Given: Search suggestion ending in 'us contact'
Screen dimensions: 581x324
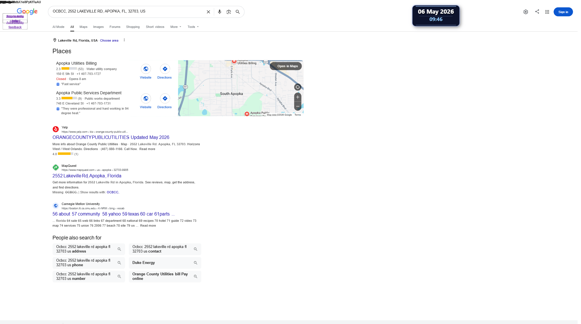Looking at the screenshot, I should [x=165, y=249].
